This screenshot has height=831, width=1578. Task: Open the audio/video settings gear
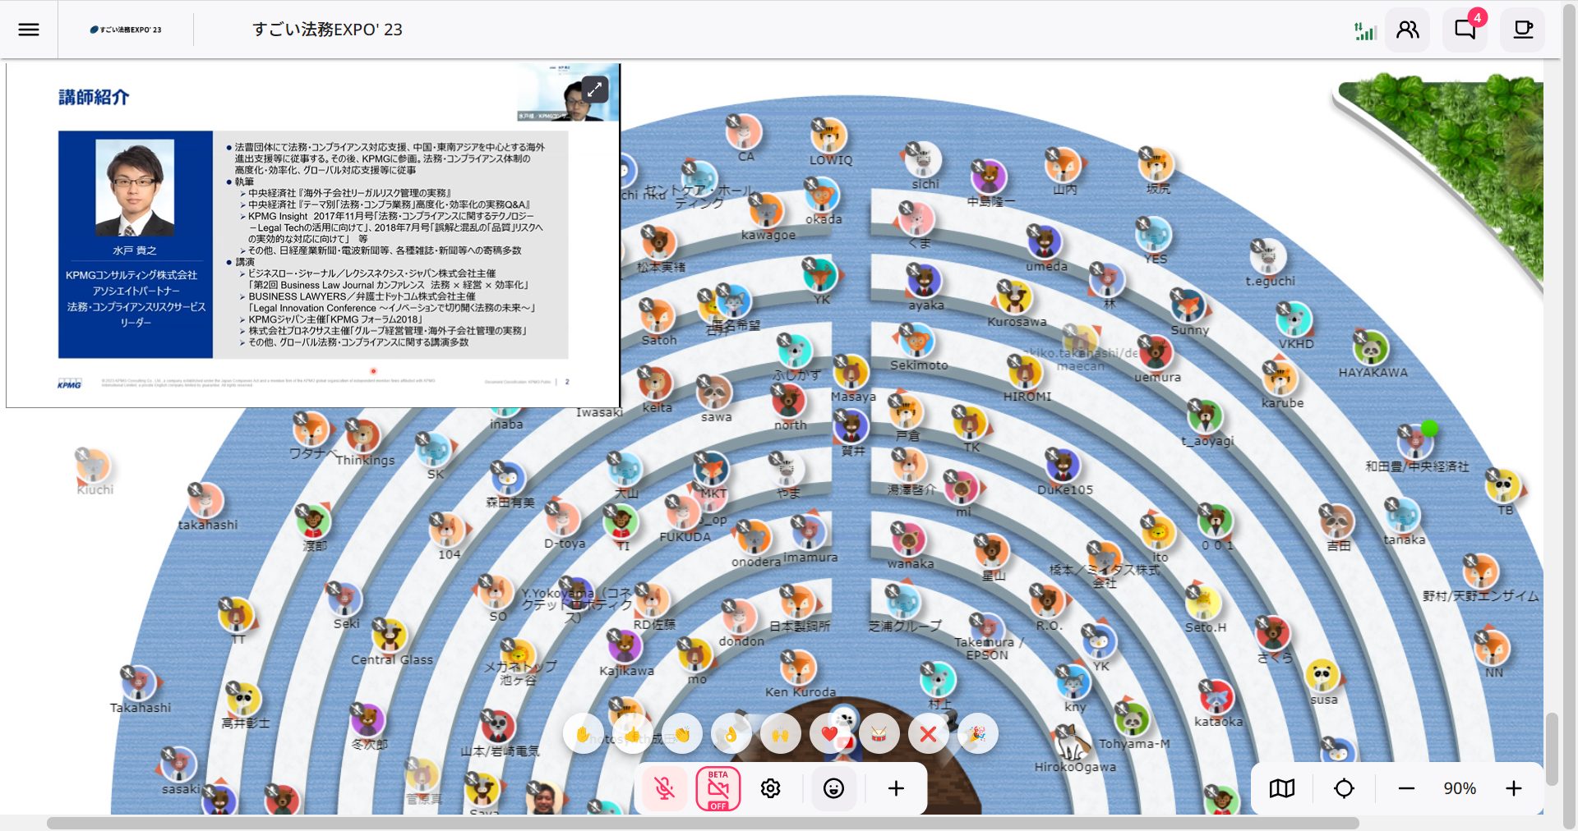pos(770,788)
